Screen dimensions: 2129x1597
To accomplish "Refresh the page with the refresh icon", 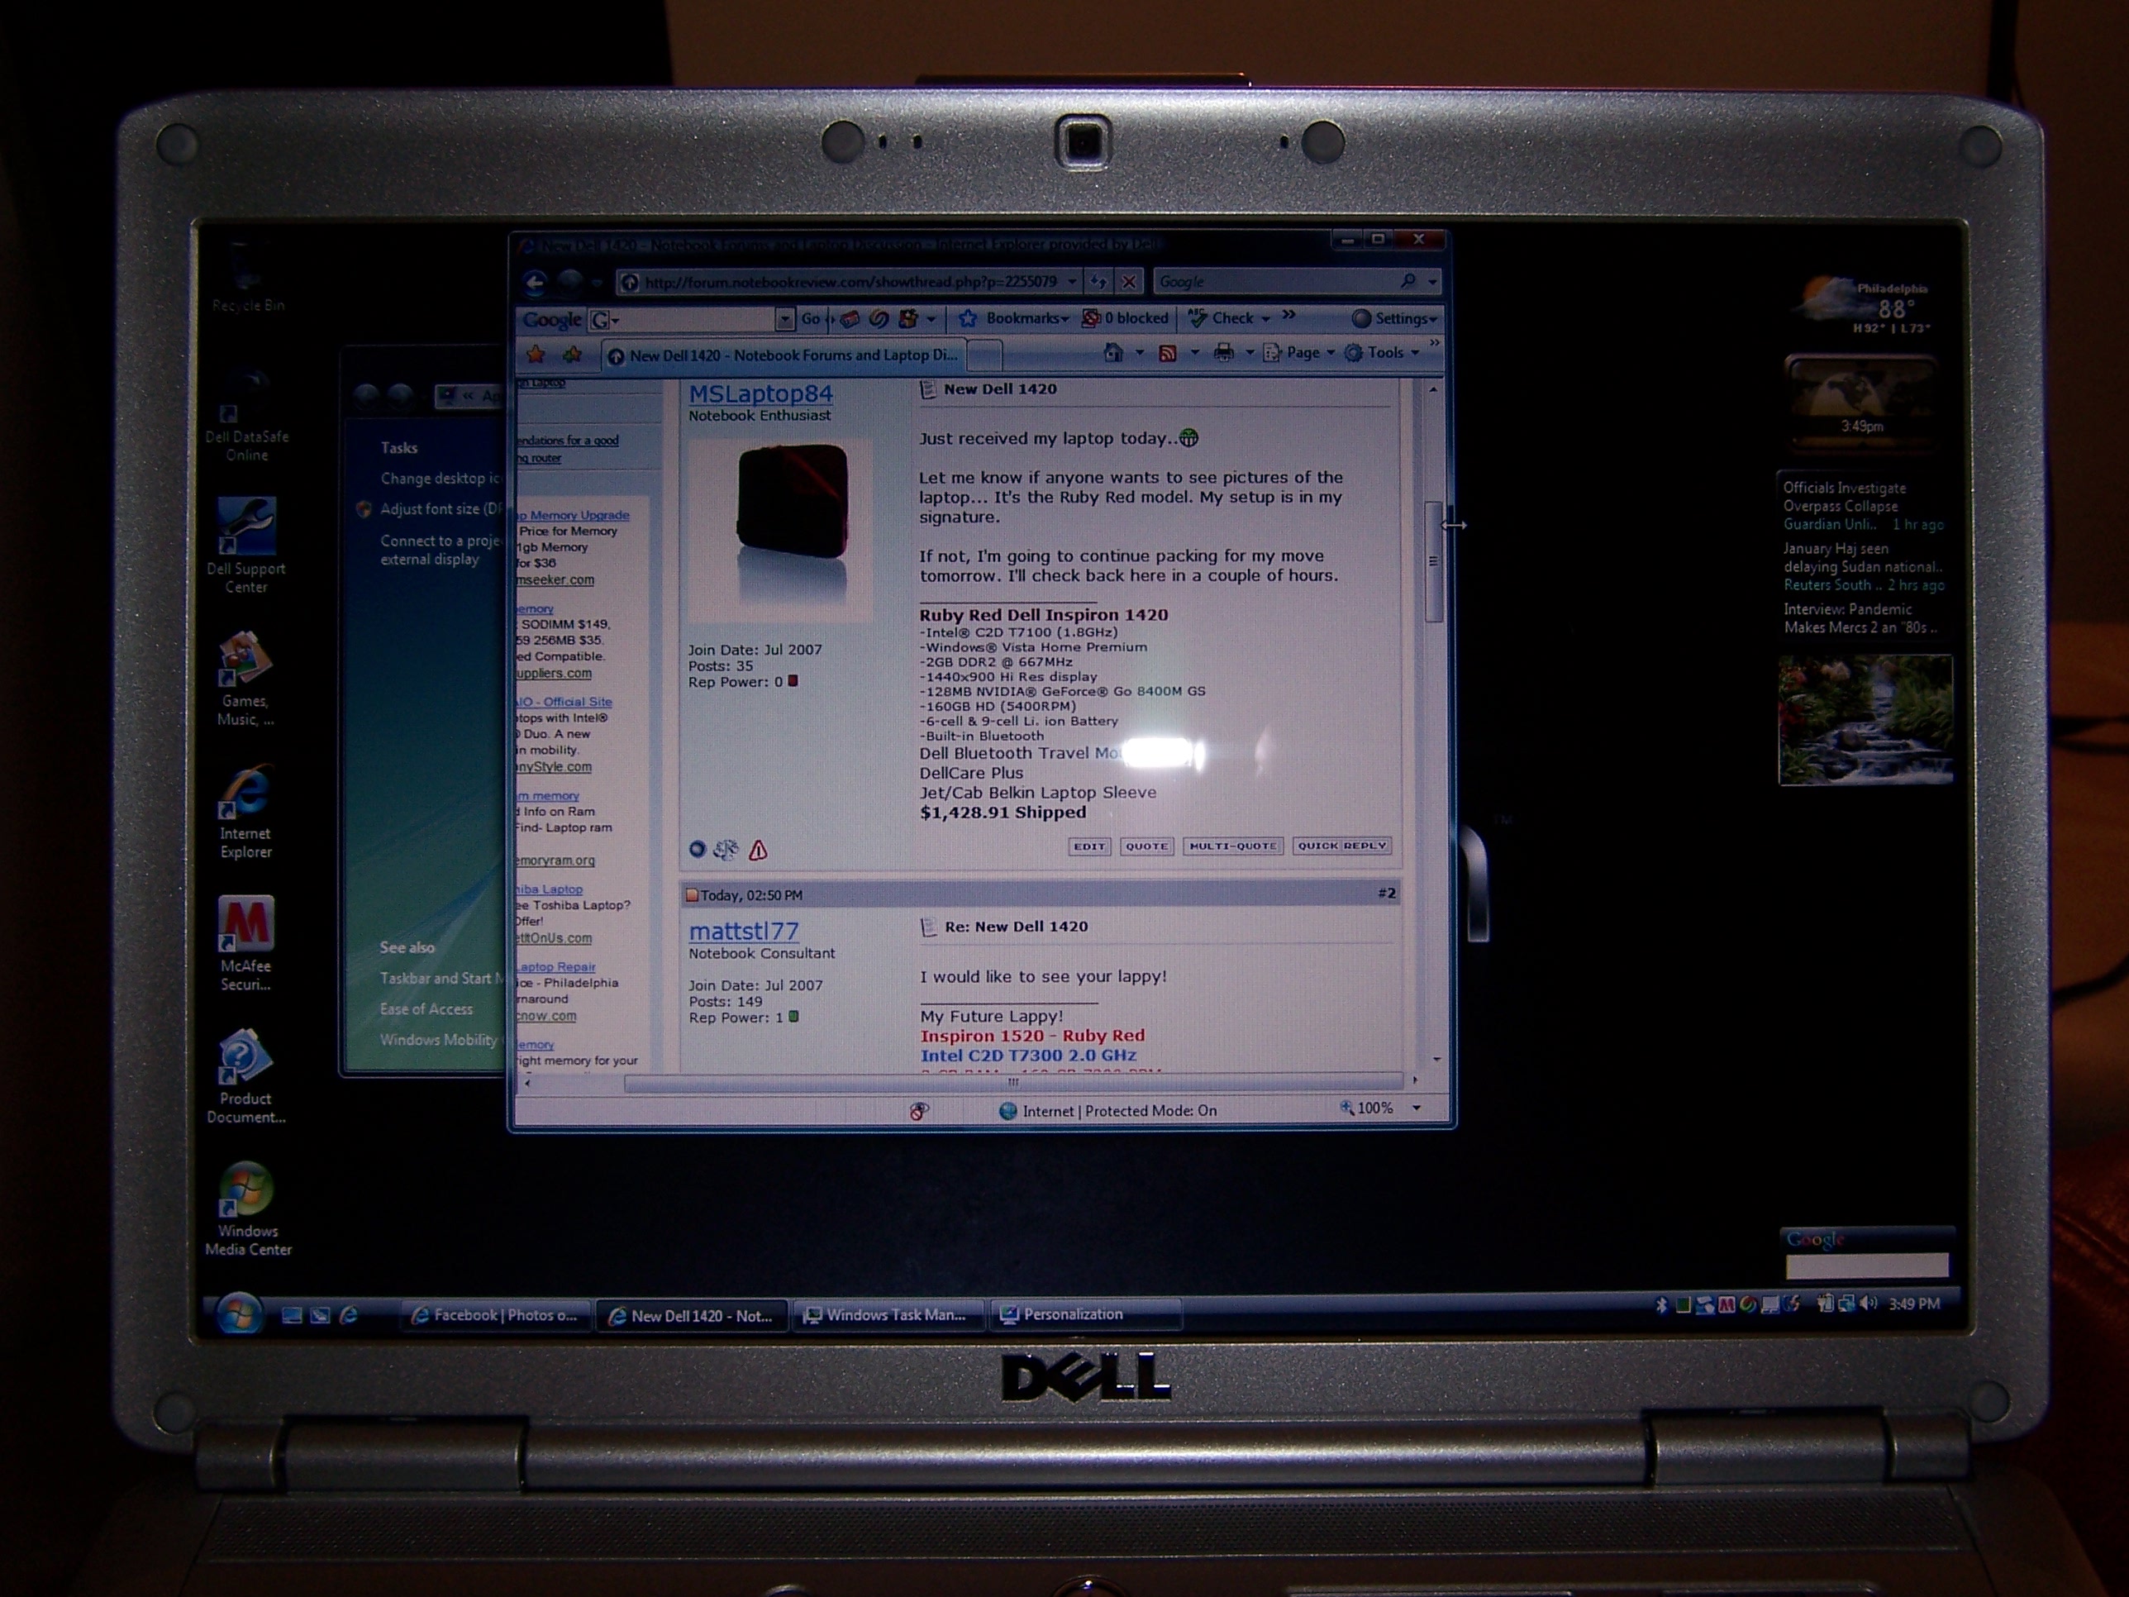I will pyautogui.click(x=1098, y=281).
